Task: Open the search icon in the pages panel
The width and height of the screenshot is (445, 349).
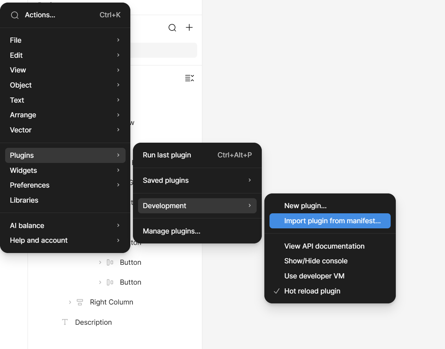Action: pyautogui.click(x=172, y=28)
